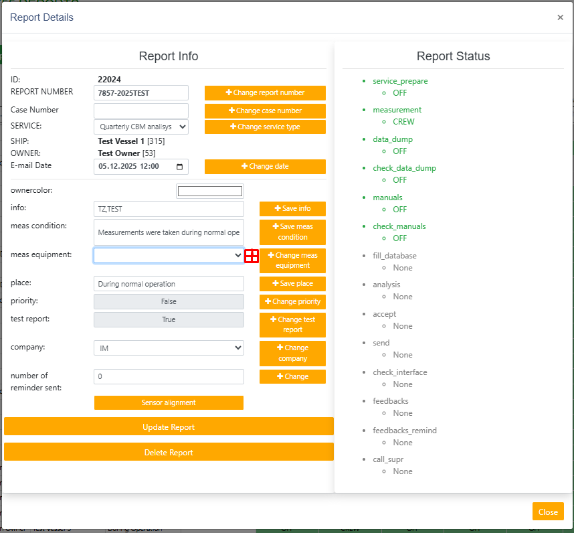This screenshot has height=533, width=574.
Task: Click the orange Close button
Action: pos(547,512)
